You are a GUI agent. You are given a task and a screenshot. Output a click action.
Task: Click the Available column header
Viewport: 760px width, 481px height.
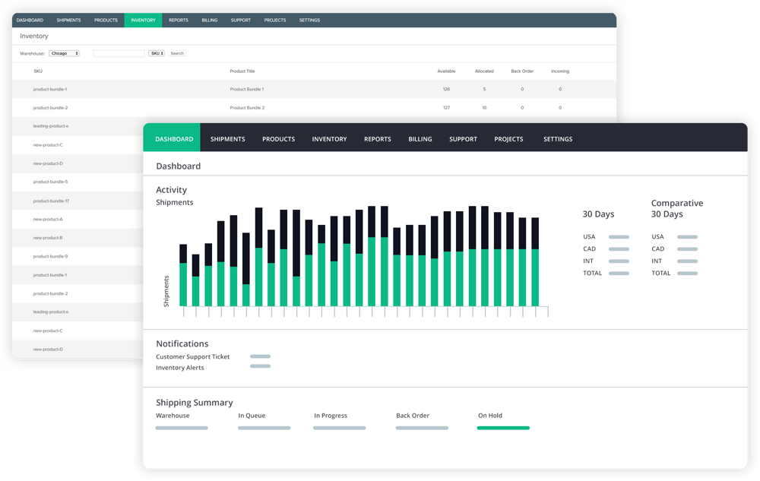coord(446,71)
